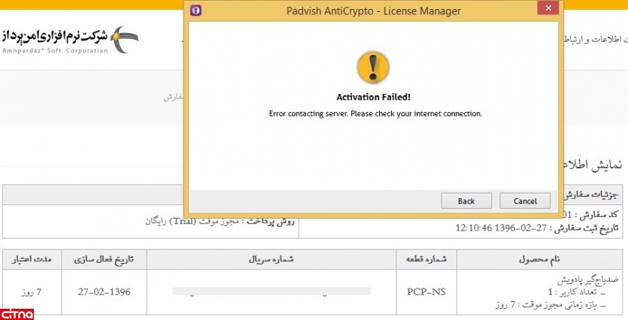The image size is (628, 320).
Task: Click the 27-02-1396 activation date cell
Action: 104,292
